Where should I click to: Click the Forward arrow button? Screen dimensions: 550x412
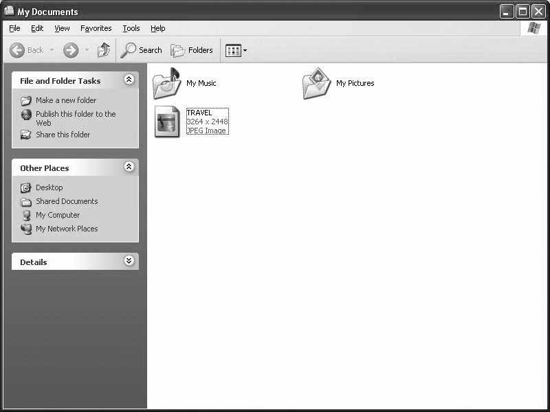click(x=71, y=50)
